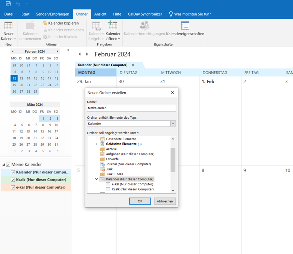
Task: Open the CalDav Synchronizer tab
Action: [145, 14]
